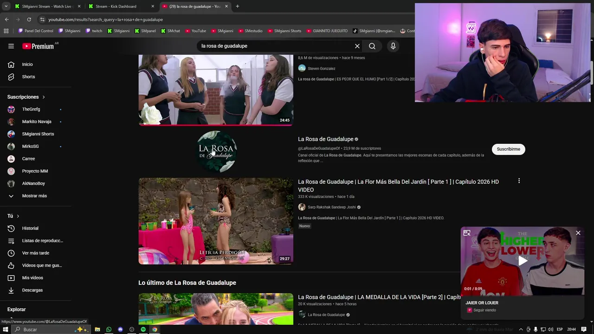Screen dimensions: 594x334
Task: Open the YouTube hamburger guide menu
Action: [11, 46]
